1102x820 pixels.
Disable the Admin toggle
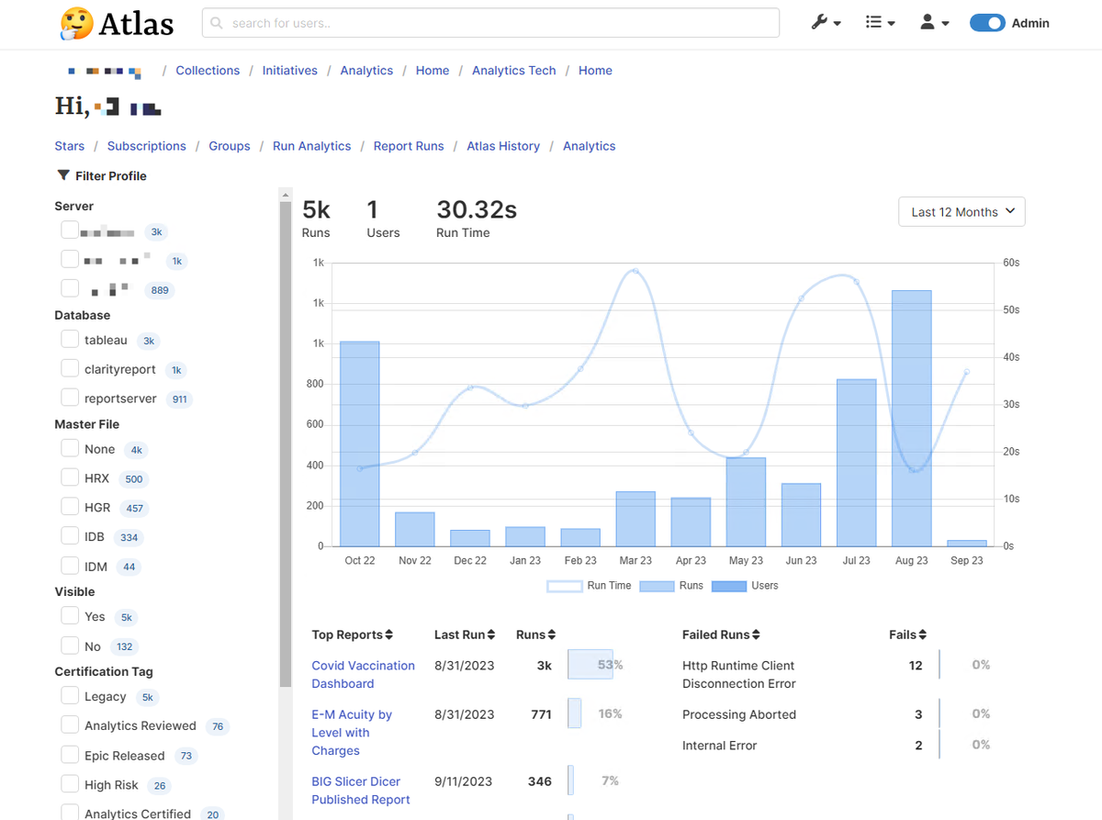tap(987, 22)
